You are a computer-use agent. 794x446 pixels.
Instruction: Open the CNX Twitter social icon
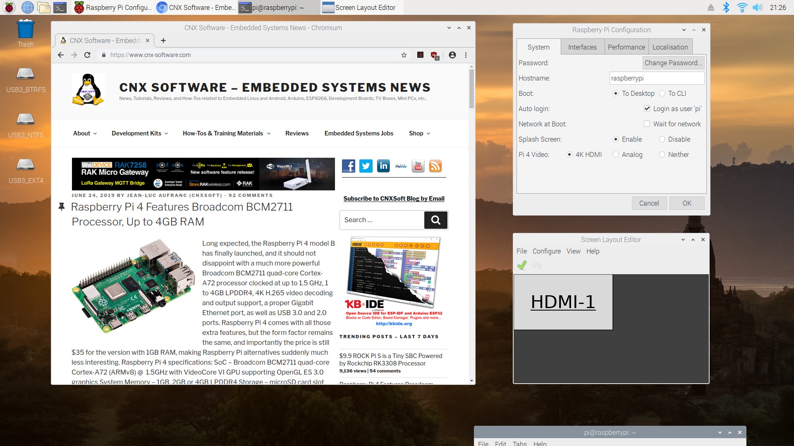366,166
